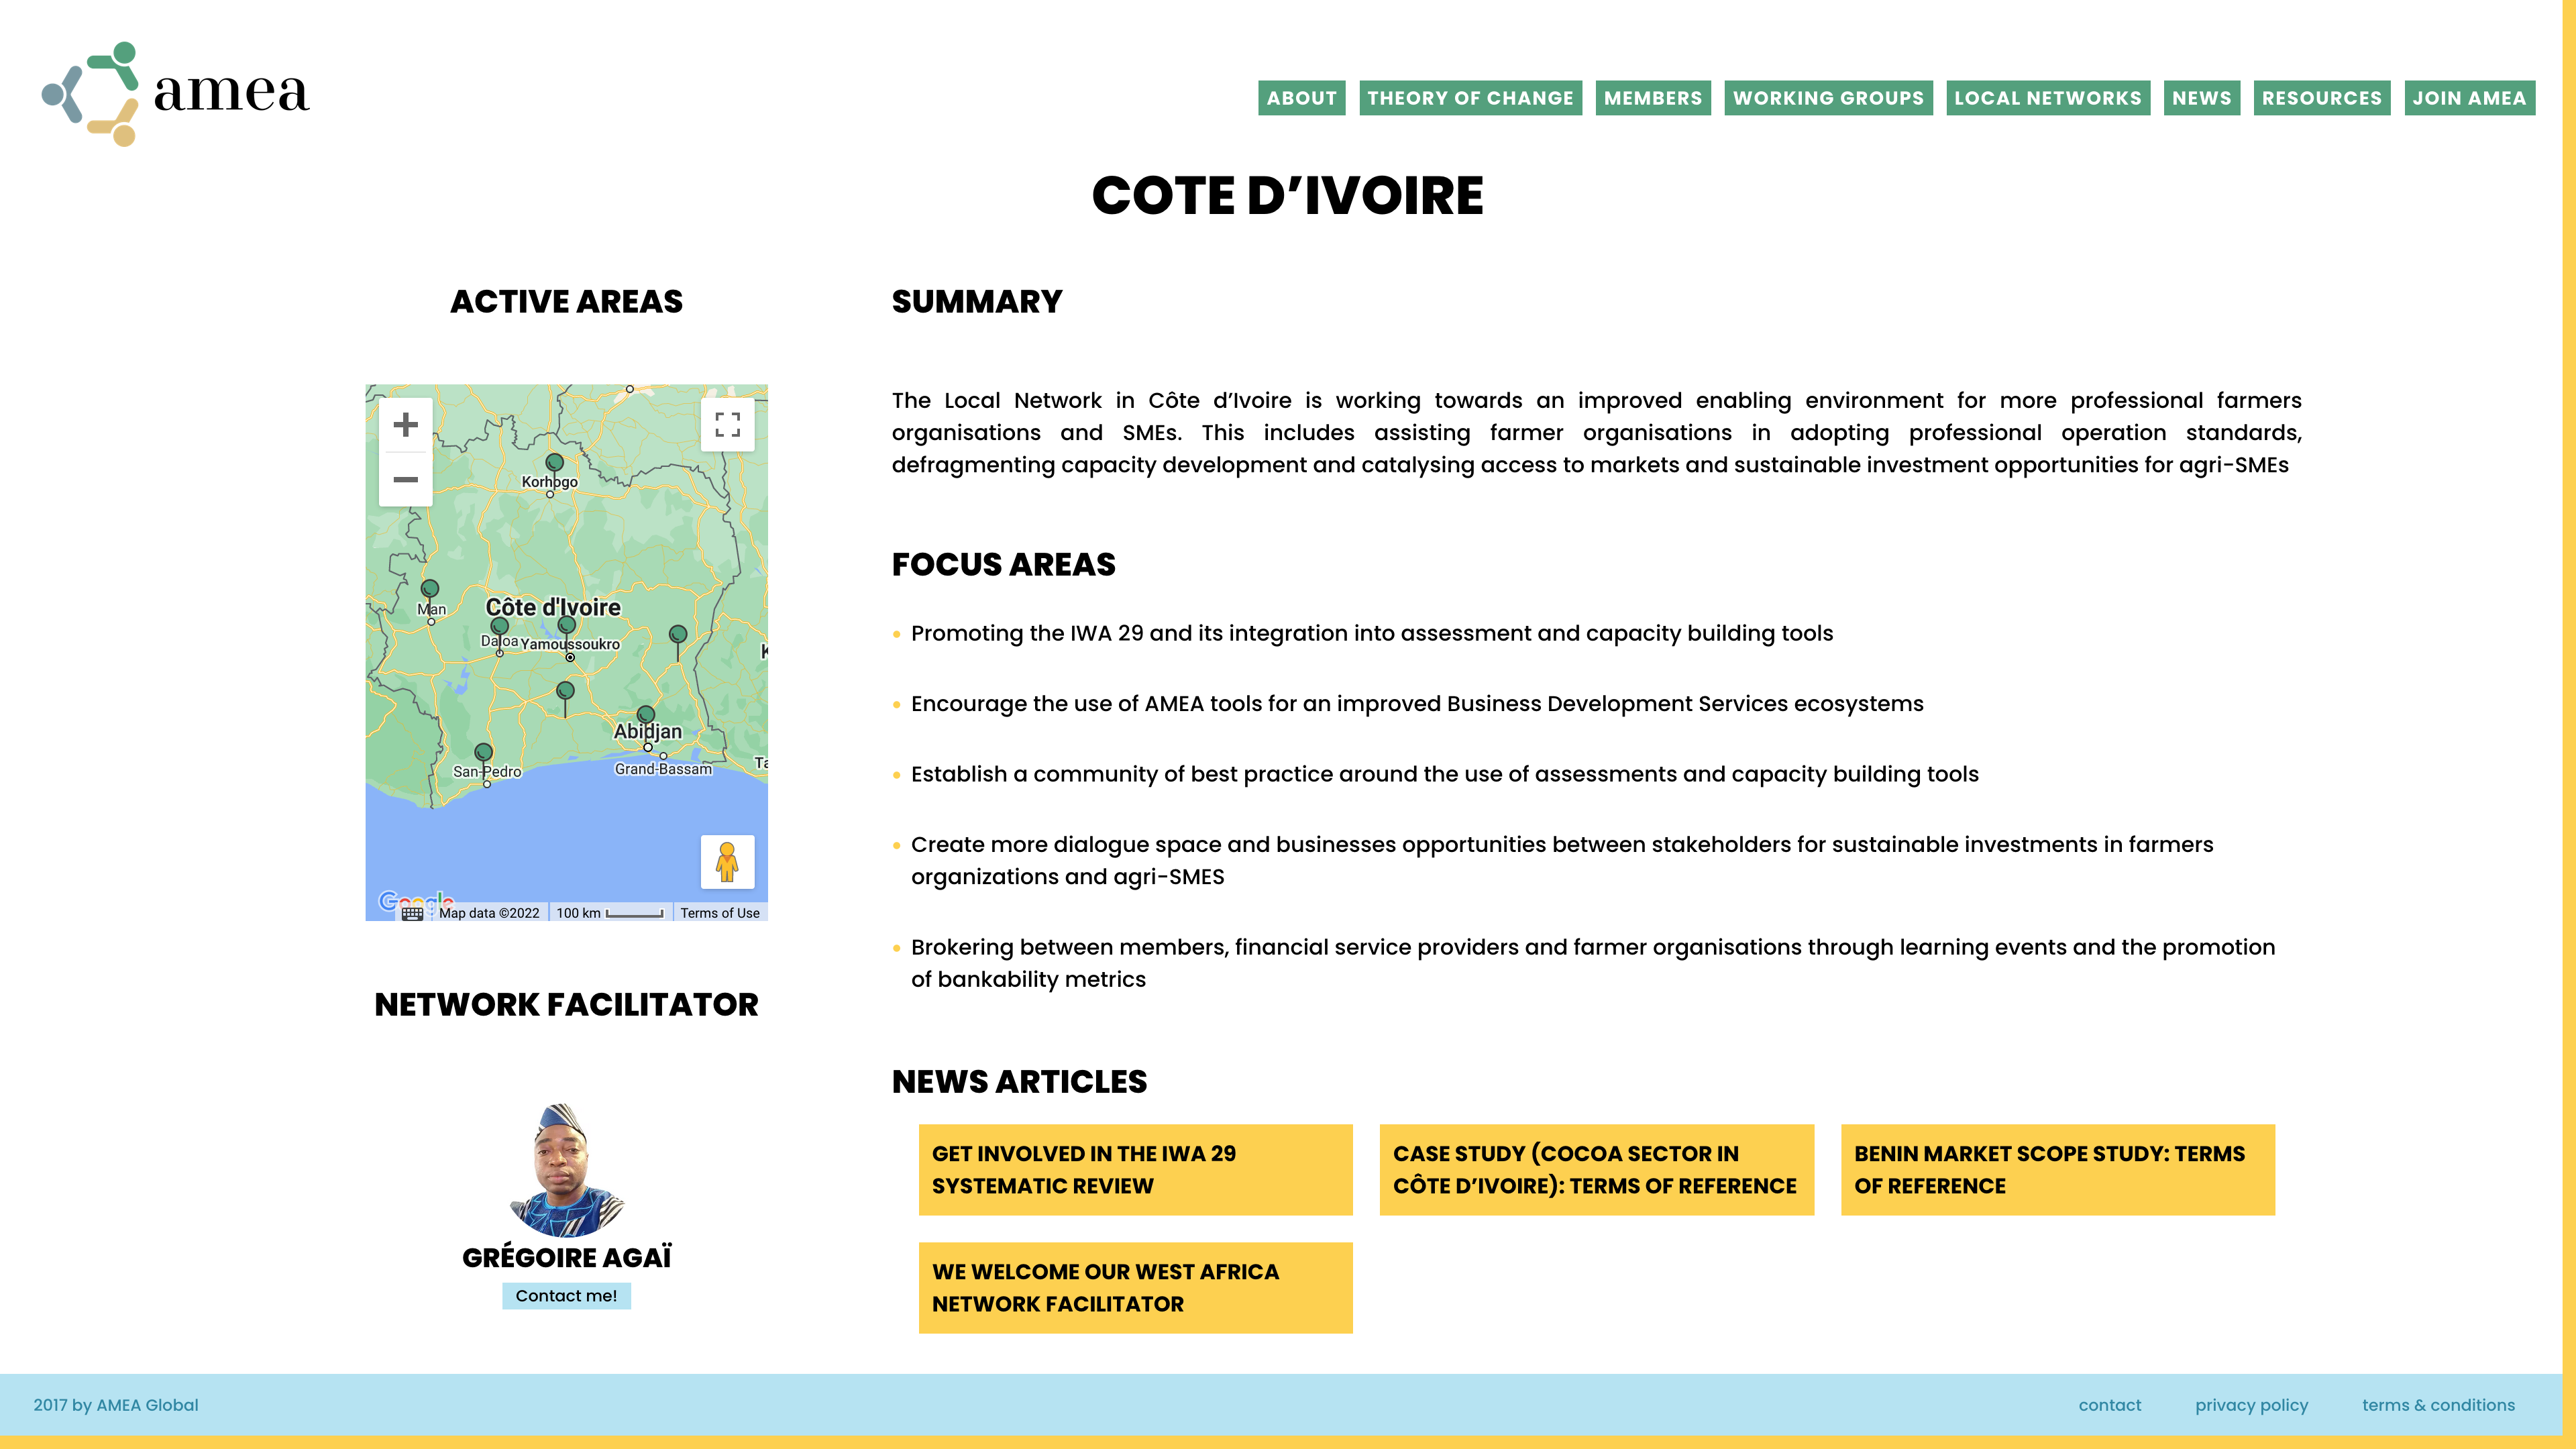Image resolution: width=2576 pixels, height=1449 pixels.
Task: Click the map pin at Korhogo
Action: (554, 463)
